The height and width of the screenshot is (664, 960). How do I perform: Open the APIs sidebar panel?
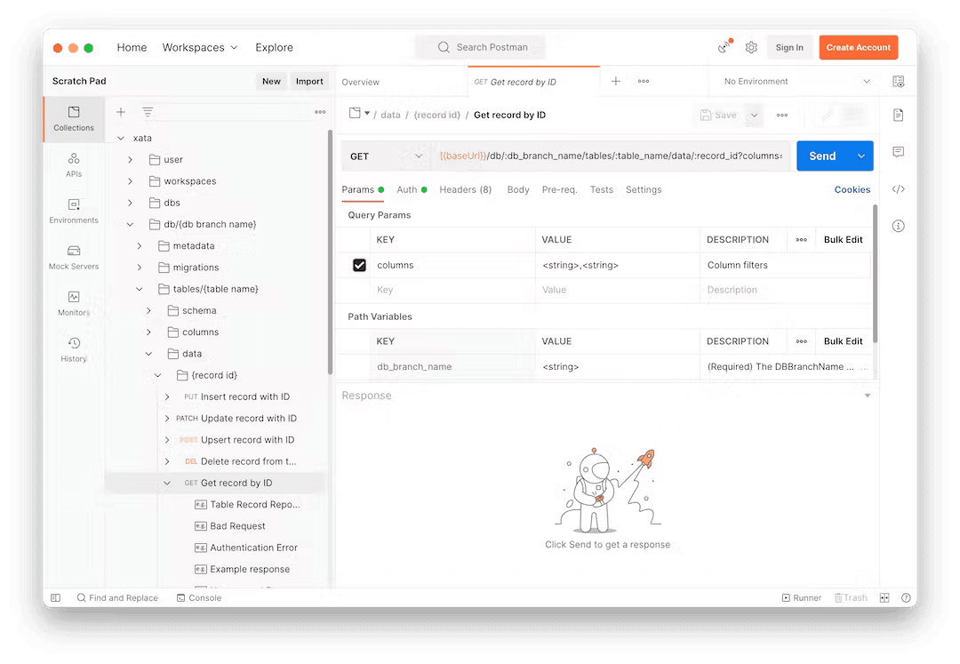74,165
